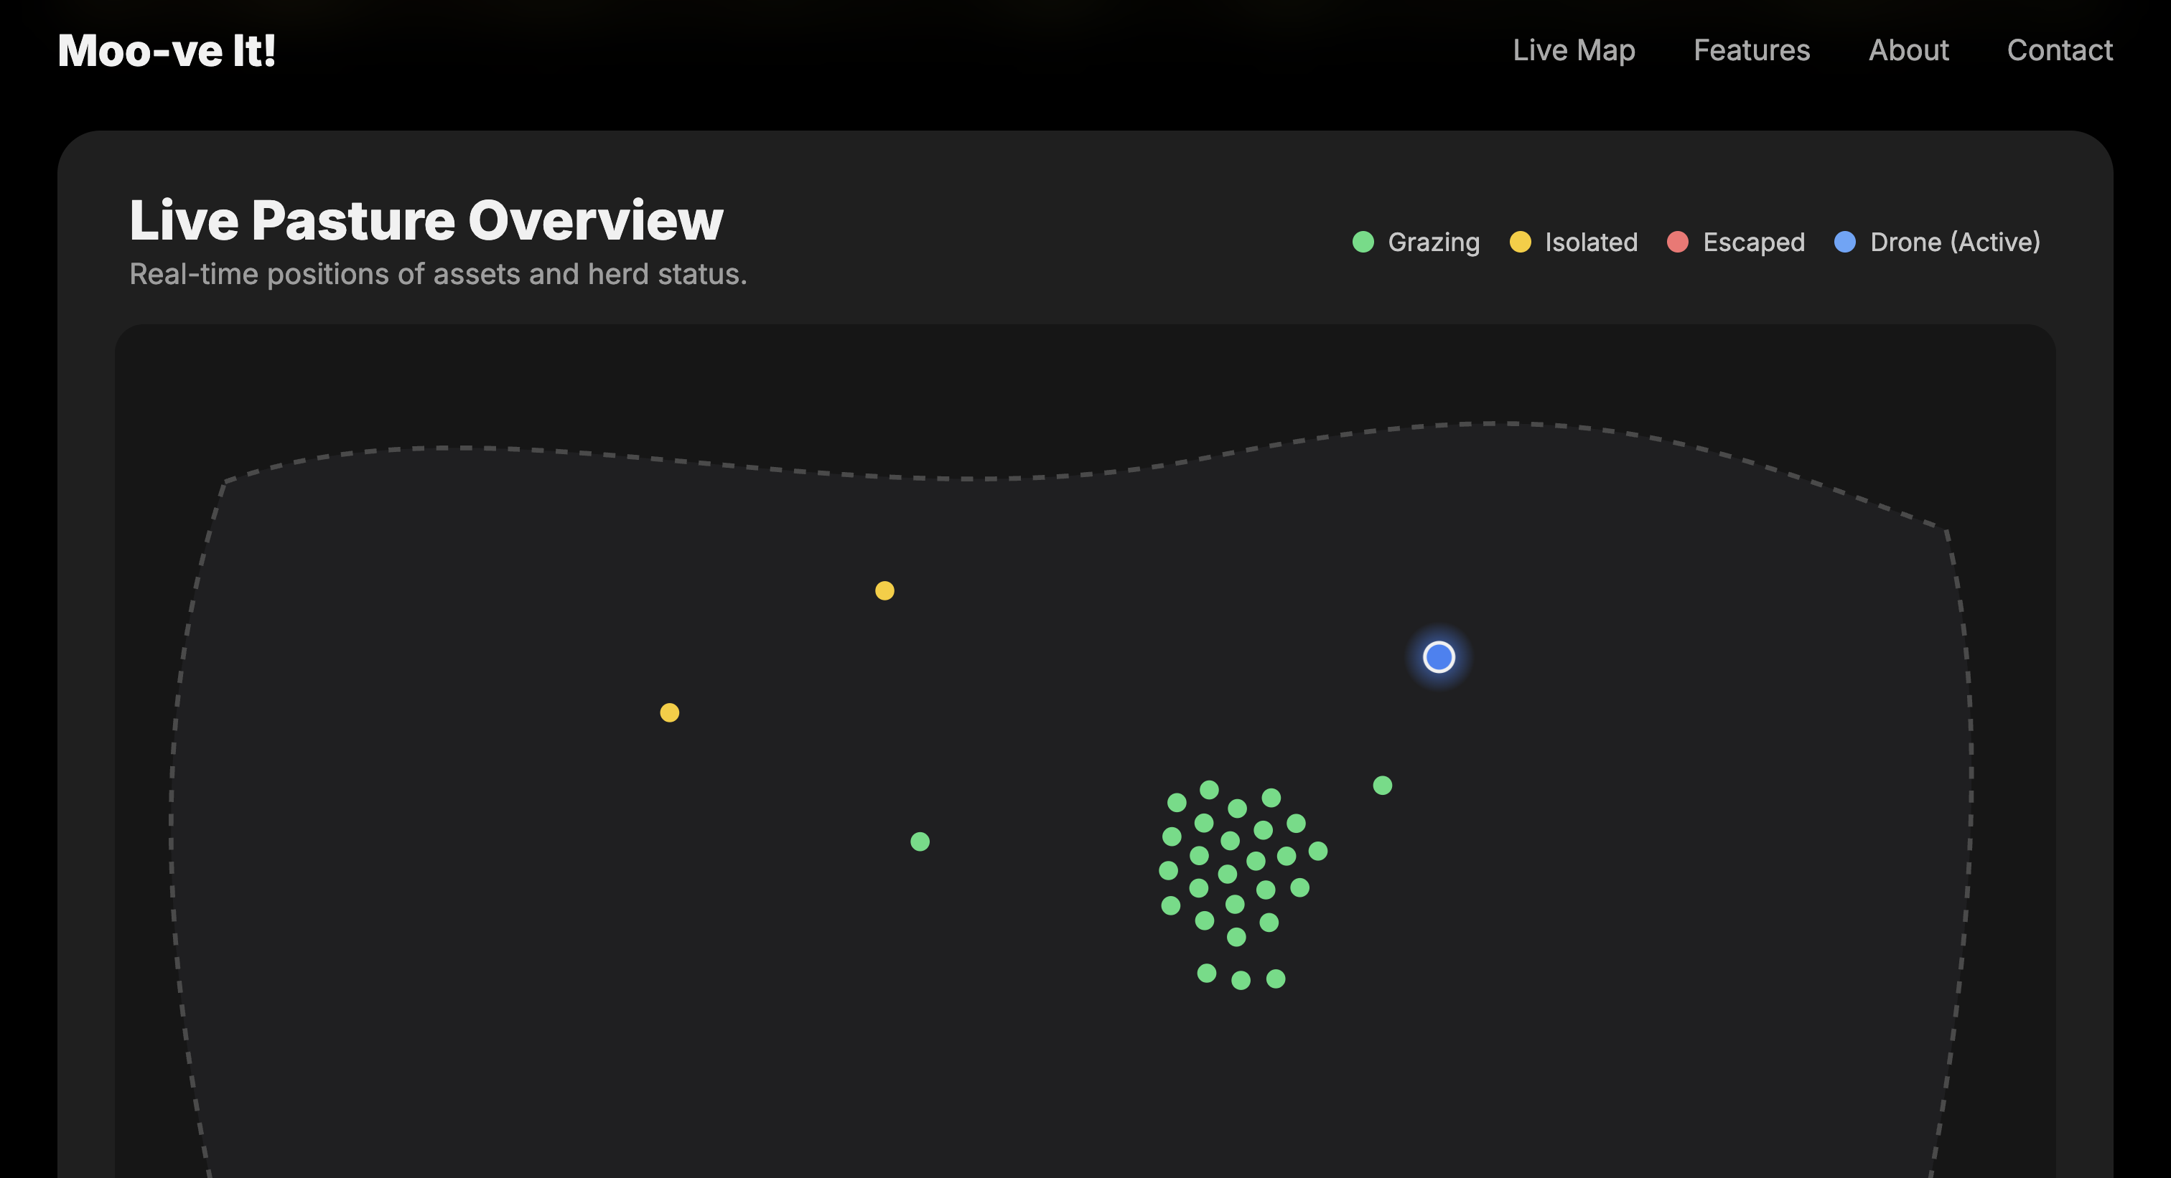Open the Live Map nav link
Image resolution: width=2171 pixels, height=1178 pixels.
click(x=1574, y=50)
